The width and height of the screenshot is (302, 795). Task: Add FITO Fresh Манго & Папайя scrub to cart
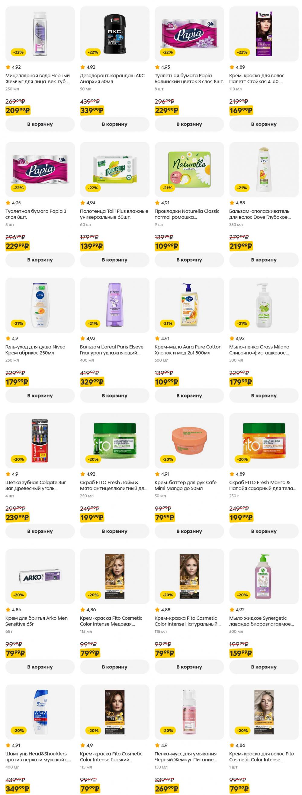264,531
